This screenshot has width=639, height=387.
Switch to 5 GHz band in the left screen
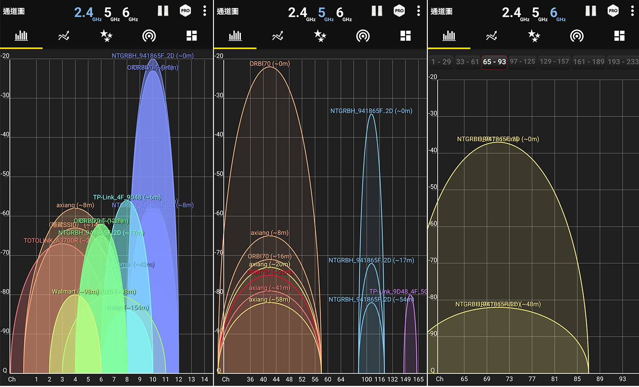click(x=111, y=13)
